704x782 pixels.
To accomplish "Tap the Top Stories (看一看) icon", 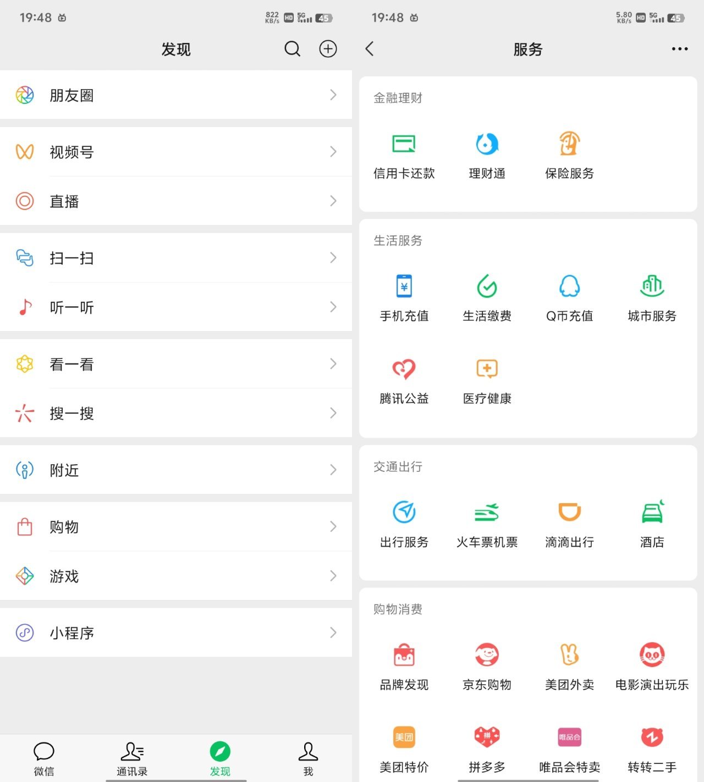I will 25,364.
